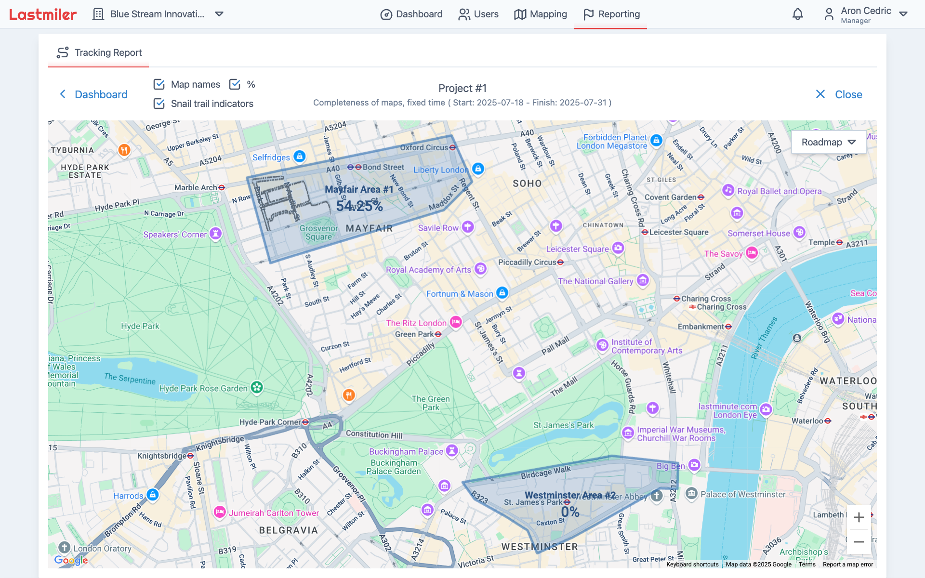Toggle the Map names checkbox

click(159, 84)
